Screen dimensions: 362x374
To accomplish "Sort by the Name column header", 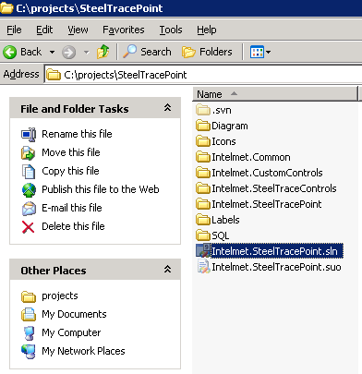I will coord(275,94).
